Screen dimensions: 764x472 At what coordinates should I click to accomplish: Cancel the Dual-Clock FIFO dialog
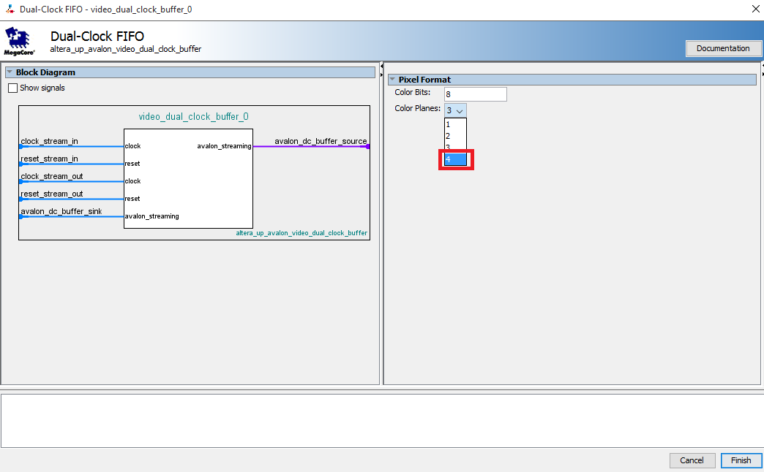tap(692, 460)
